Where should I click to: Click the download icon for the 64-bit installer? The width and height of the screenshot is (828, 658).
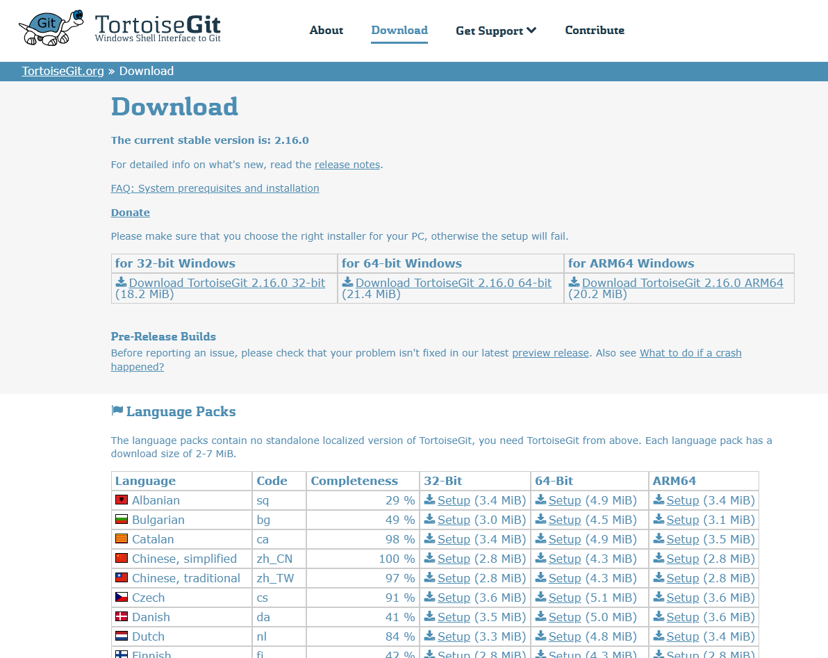click(347, 282)
